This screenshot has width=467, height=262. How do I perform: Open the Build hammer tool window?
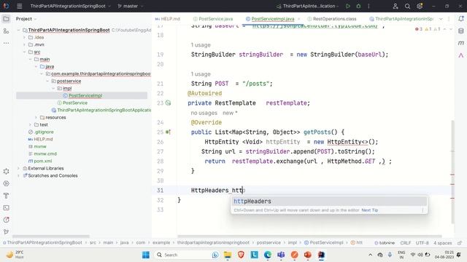pyautogui.click(x=6, y=196)
